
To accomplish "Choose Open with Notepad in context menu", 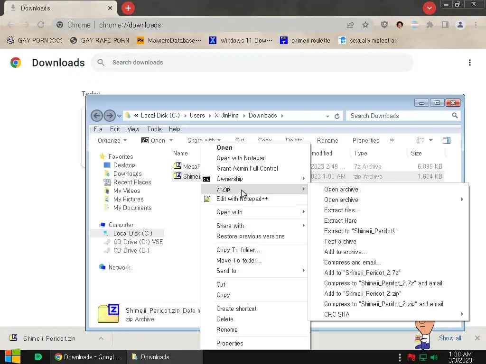I will (x=255, y=158).
